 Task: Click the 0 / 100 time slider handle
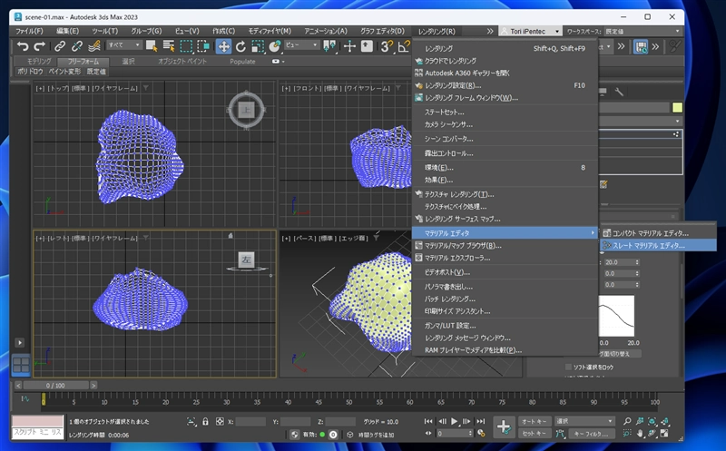click(55, 386)
